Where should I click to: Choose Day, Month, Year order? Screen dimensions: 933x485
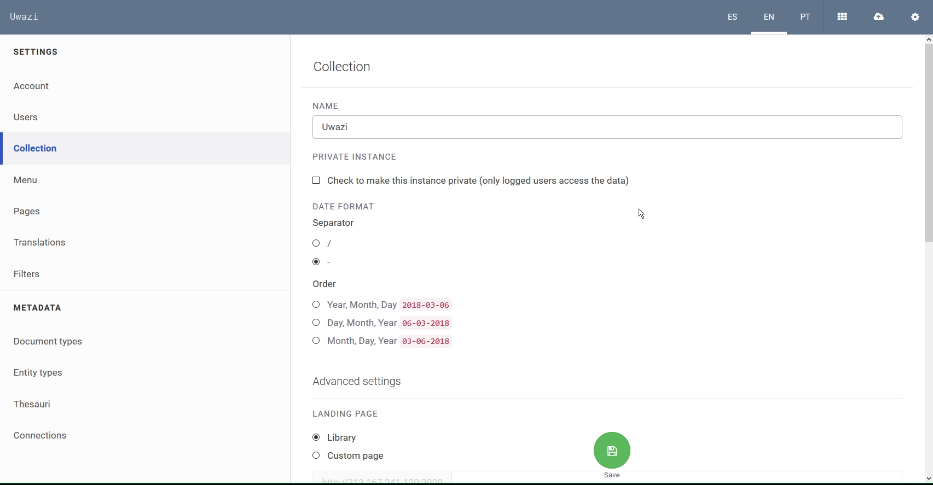point(316,323)
